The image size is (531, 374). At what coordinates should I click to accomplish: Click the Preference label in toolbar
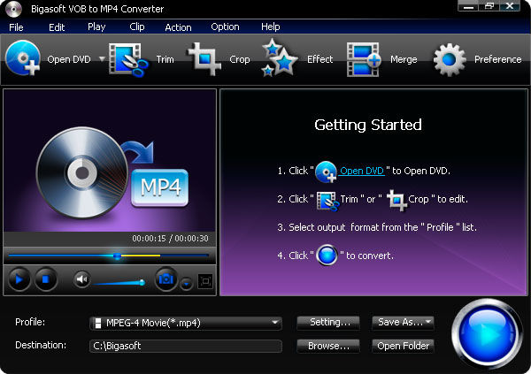[x=497, y=59]
